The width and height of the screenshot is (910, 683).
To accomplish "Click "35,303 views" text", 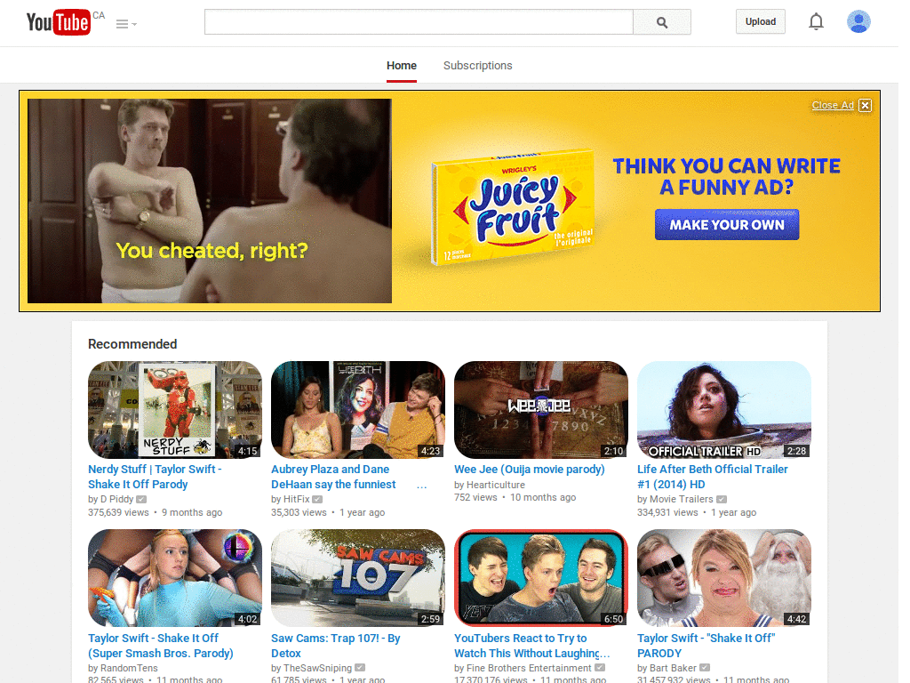I will [299, 512].
